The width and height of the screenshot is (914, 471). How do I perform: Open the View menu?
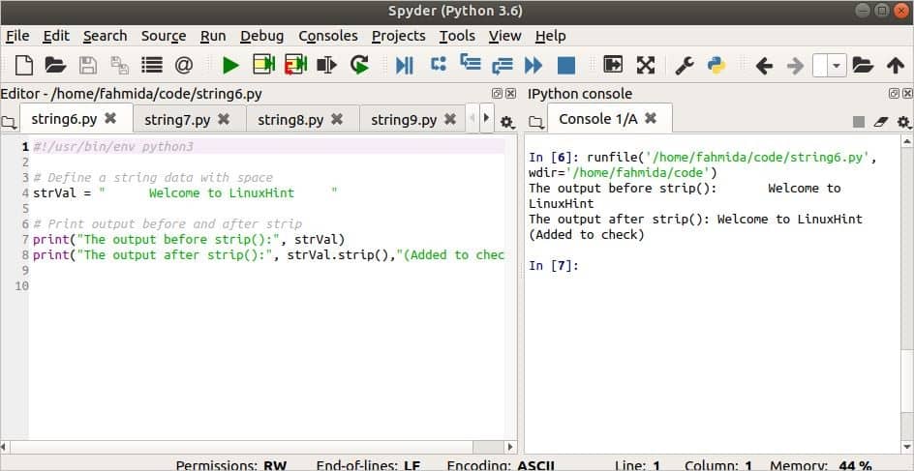pos(504,36)
